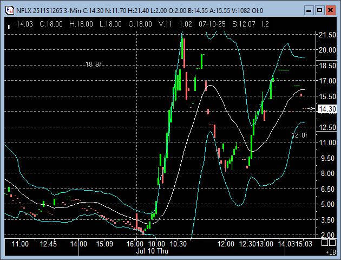Click the white cursor marker before 14:03 in data bar
Screen dimensions: 341x260
coord(9,27)
